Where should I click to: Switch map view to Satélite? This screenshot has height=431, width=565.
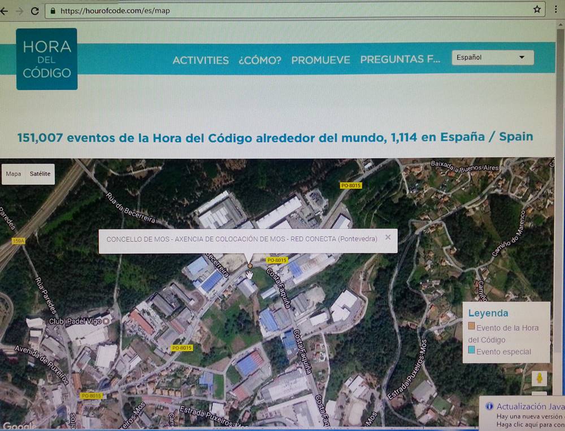(x=40, y=174)
